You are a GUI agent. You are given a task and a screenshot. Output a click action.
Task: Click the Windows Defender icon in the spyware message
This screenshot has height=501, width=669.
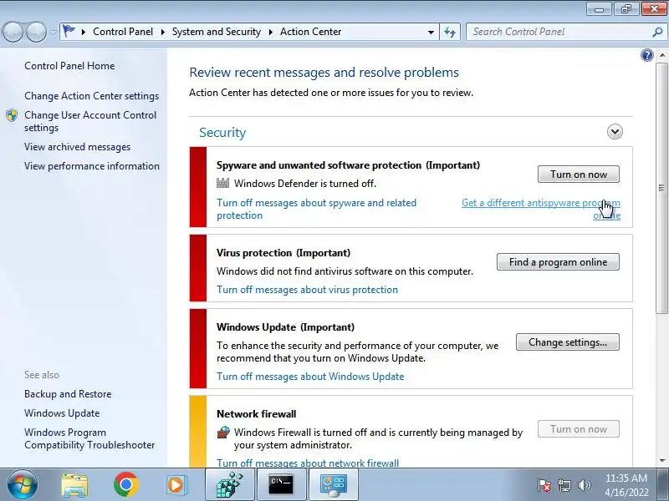point(222,183)
